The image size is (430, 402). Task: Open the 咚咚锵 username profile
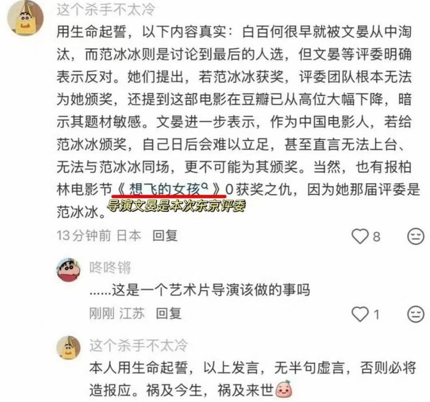110,267
